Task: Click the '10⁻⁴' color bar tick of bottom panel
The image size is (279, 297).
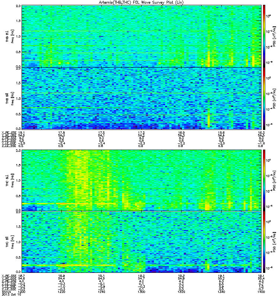Action: (268, 252)
